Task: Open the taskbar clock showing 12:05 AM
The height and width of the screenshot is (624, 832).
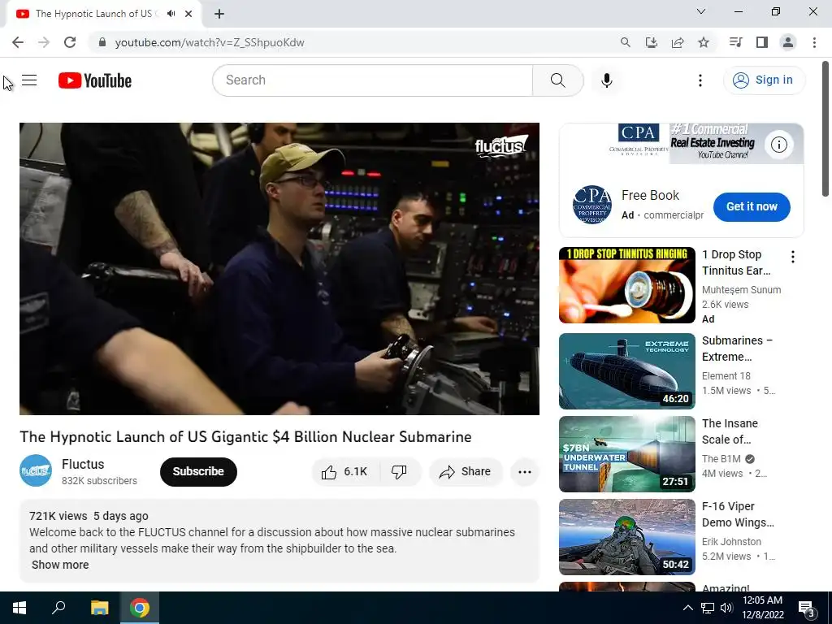Action: tap(762, 608)
